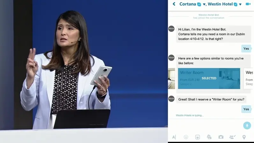Start a video call with camera icon
The width and height of the screenshot is (254, 143).
(x=248, y=4)
